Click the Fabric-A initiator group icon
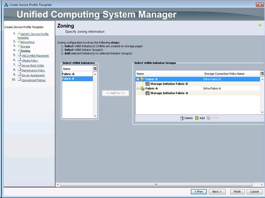265x198 pixels. (142, 88)
